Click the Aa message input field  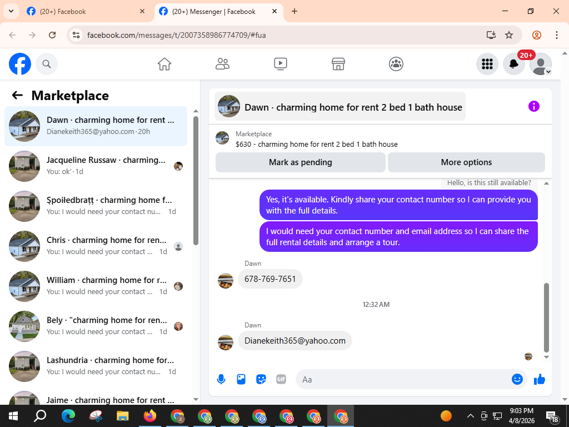(403, 379)
